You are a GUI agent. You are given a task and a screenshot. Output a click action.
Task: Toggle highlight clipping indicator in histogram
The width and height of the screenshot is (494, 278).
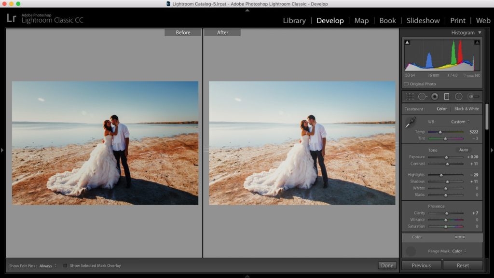[x=477, y=42]
